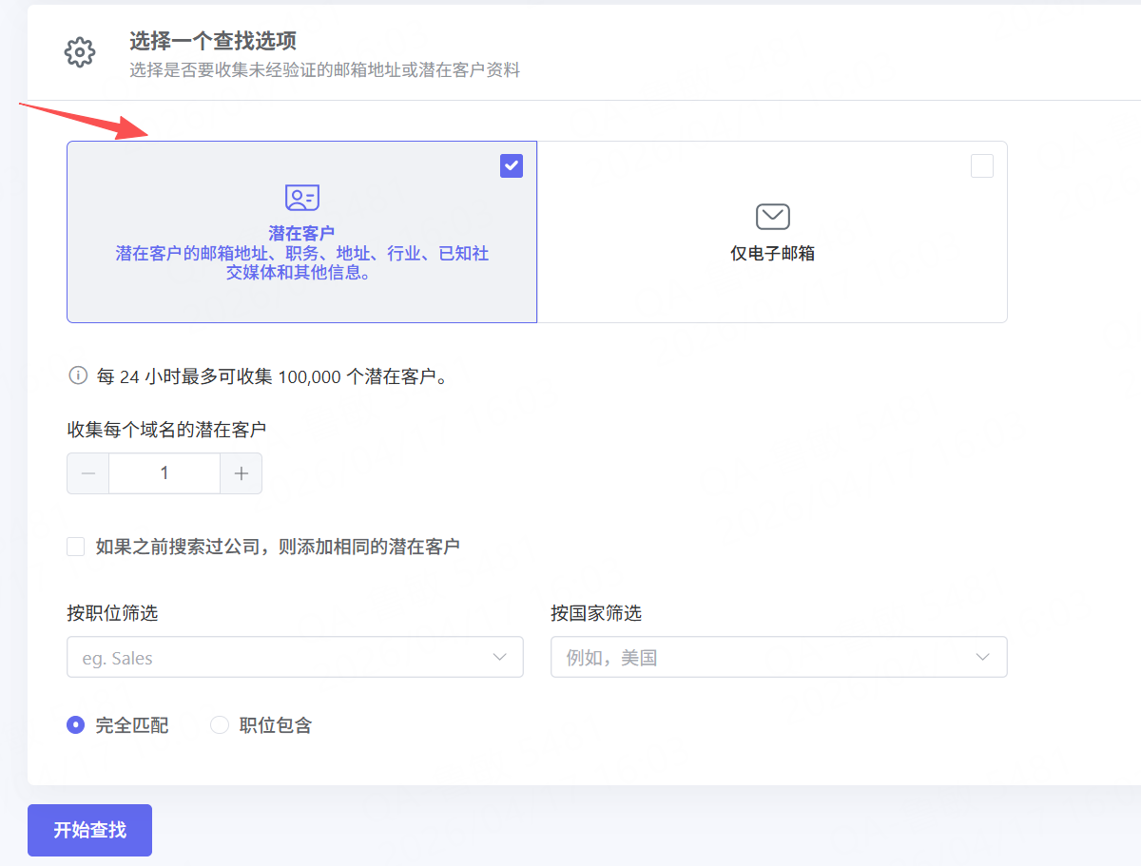Select the 潜在客户 card title
This screenshot has height=866, width=1141.
(x=301, y=233)
